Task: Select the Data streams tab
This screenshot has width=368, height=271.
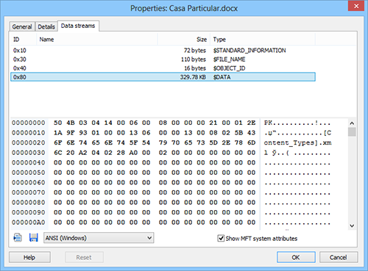Action: click(78, 26)
